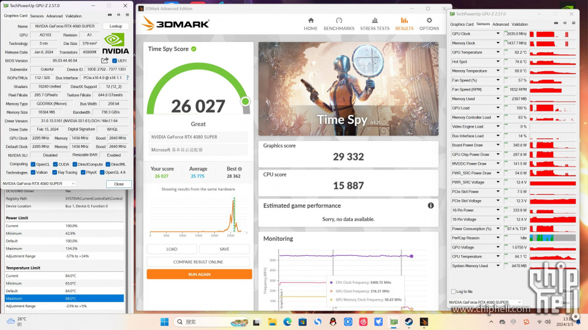Click the orange RUN AGAIN button

(x=199, y=274)
